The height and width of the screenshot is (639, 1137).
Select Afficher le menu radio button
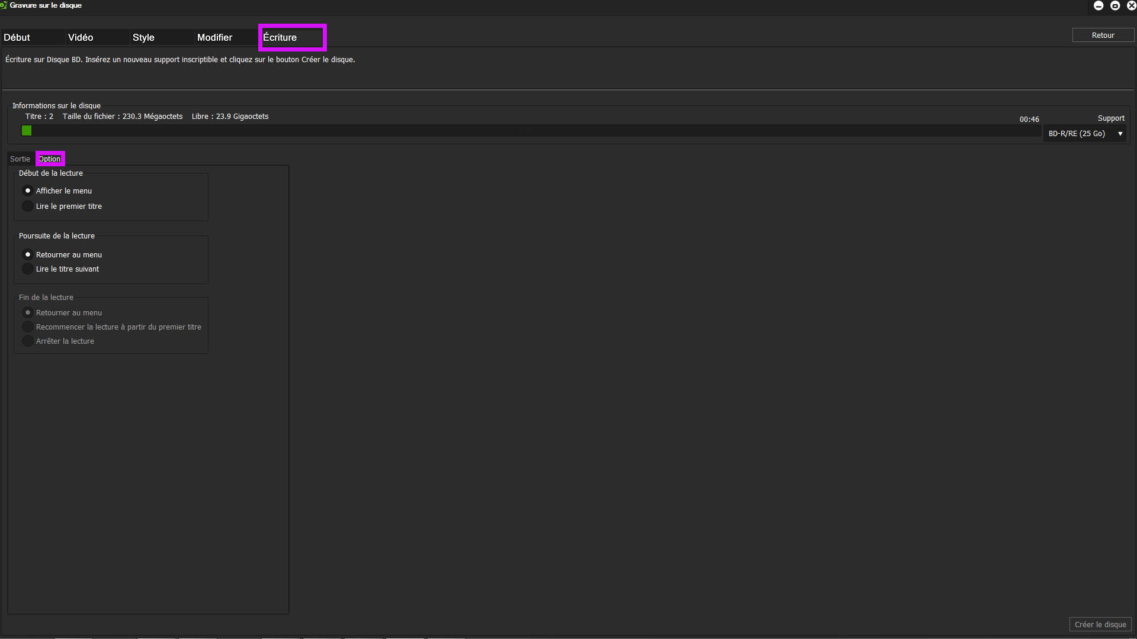28,191
